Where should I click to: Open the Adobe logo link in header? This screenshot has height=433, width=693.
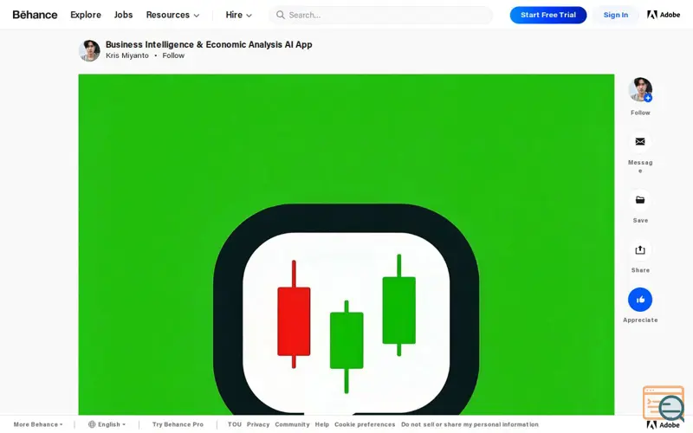(x=664, y=15)
